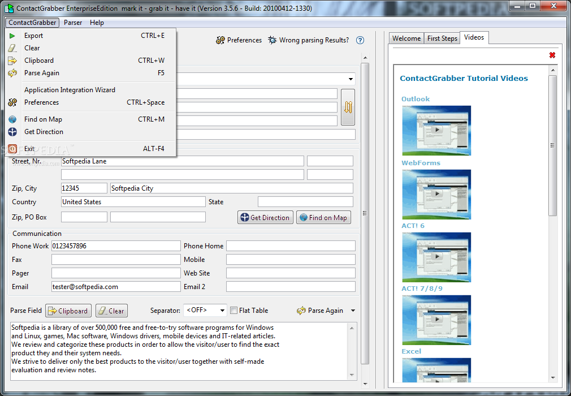Open the Parser menu
The width and height of the screenshot is (571, 396).
pos(73,23)
